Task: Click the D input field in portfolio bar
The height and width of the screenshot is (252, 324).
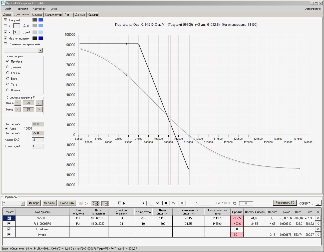Action: click(x=150, y=203)
